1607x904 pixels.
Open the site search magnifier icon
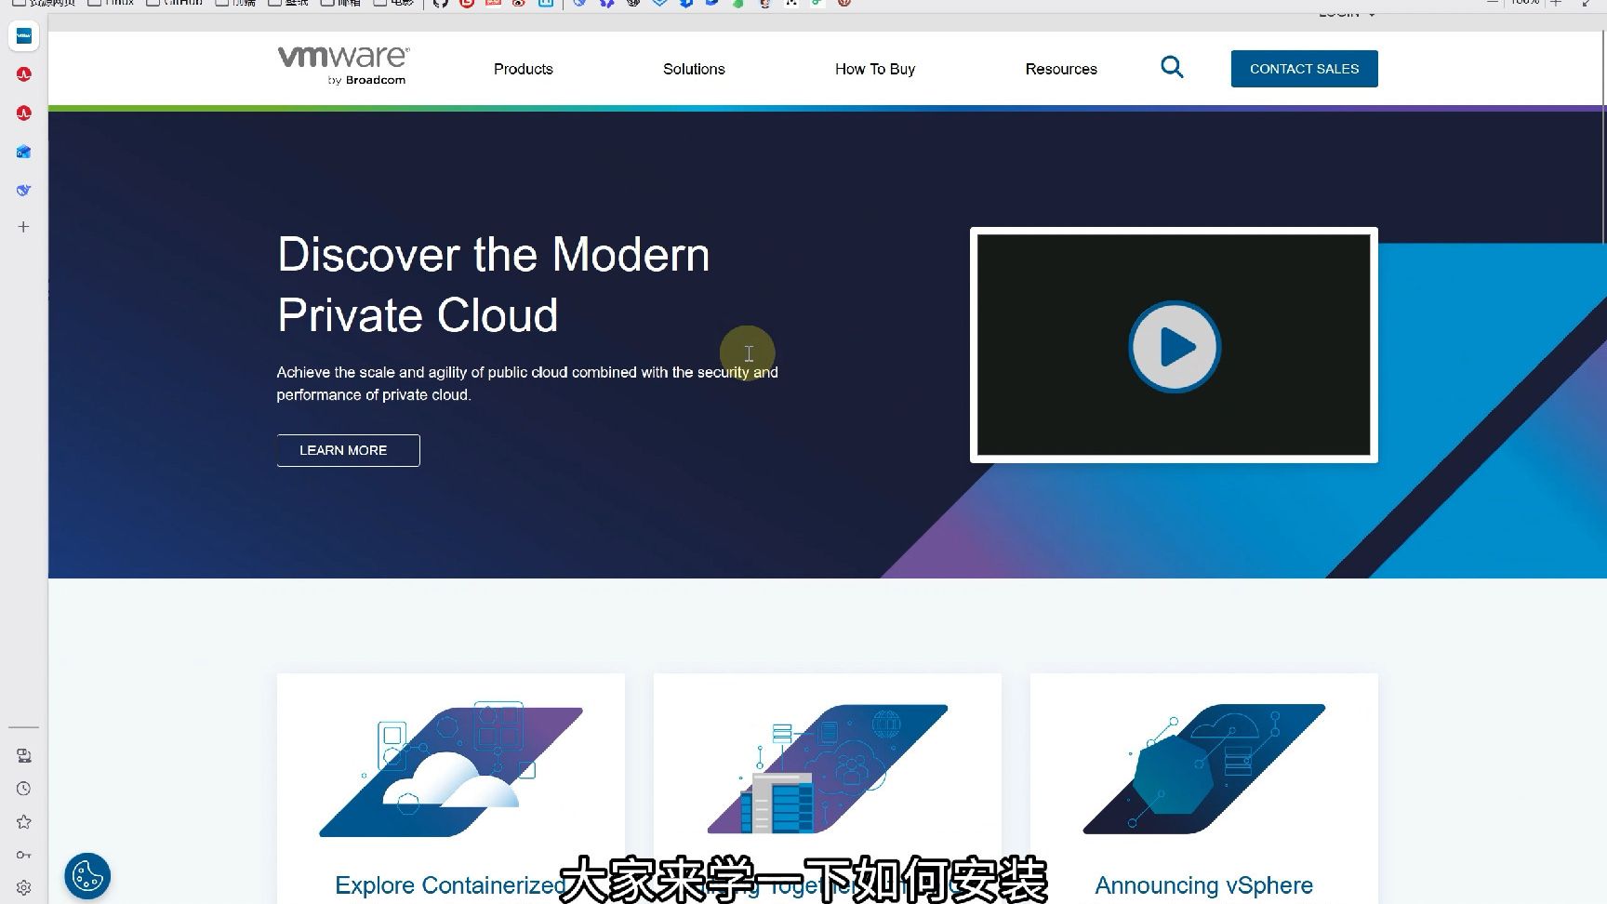pyautogui.click(x=1172, y=67)
